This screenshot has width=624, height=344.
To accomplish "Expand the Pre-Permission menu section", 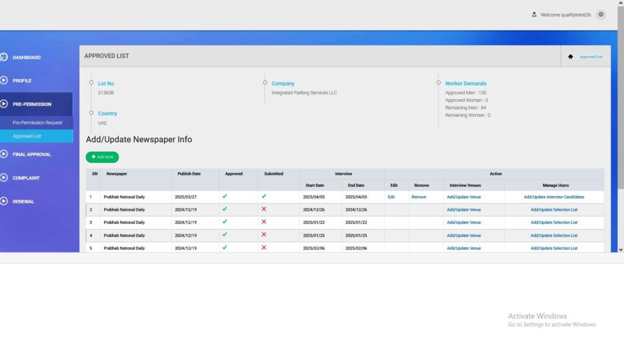I will click(32, 104).
